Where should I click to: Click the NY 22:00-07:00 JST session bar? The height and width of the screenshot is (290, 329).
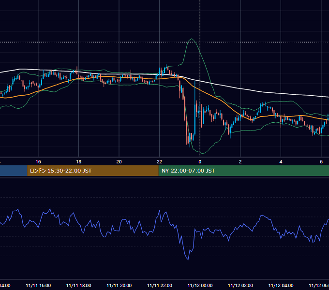click(x=243, y=171)
